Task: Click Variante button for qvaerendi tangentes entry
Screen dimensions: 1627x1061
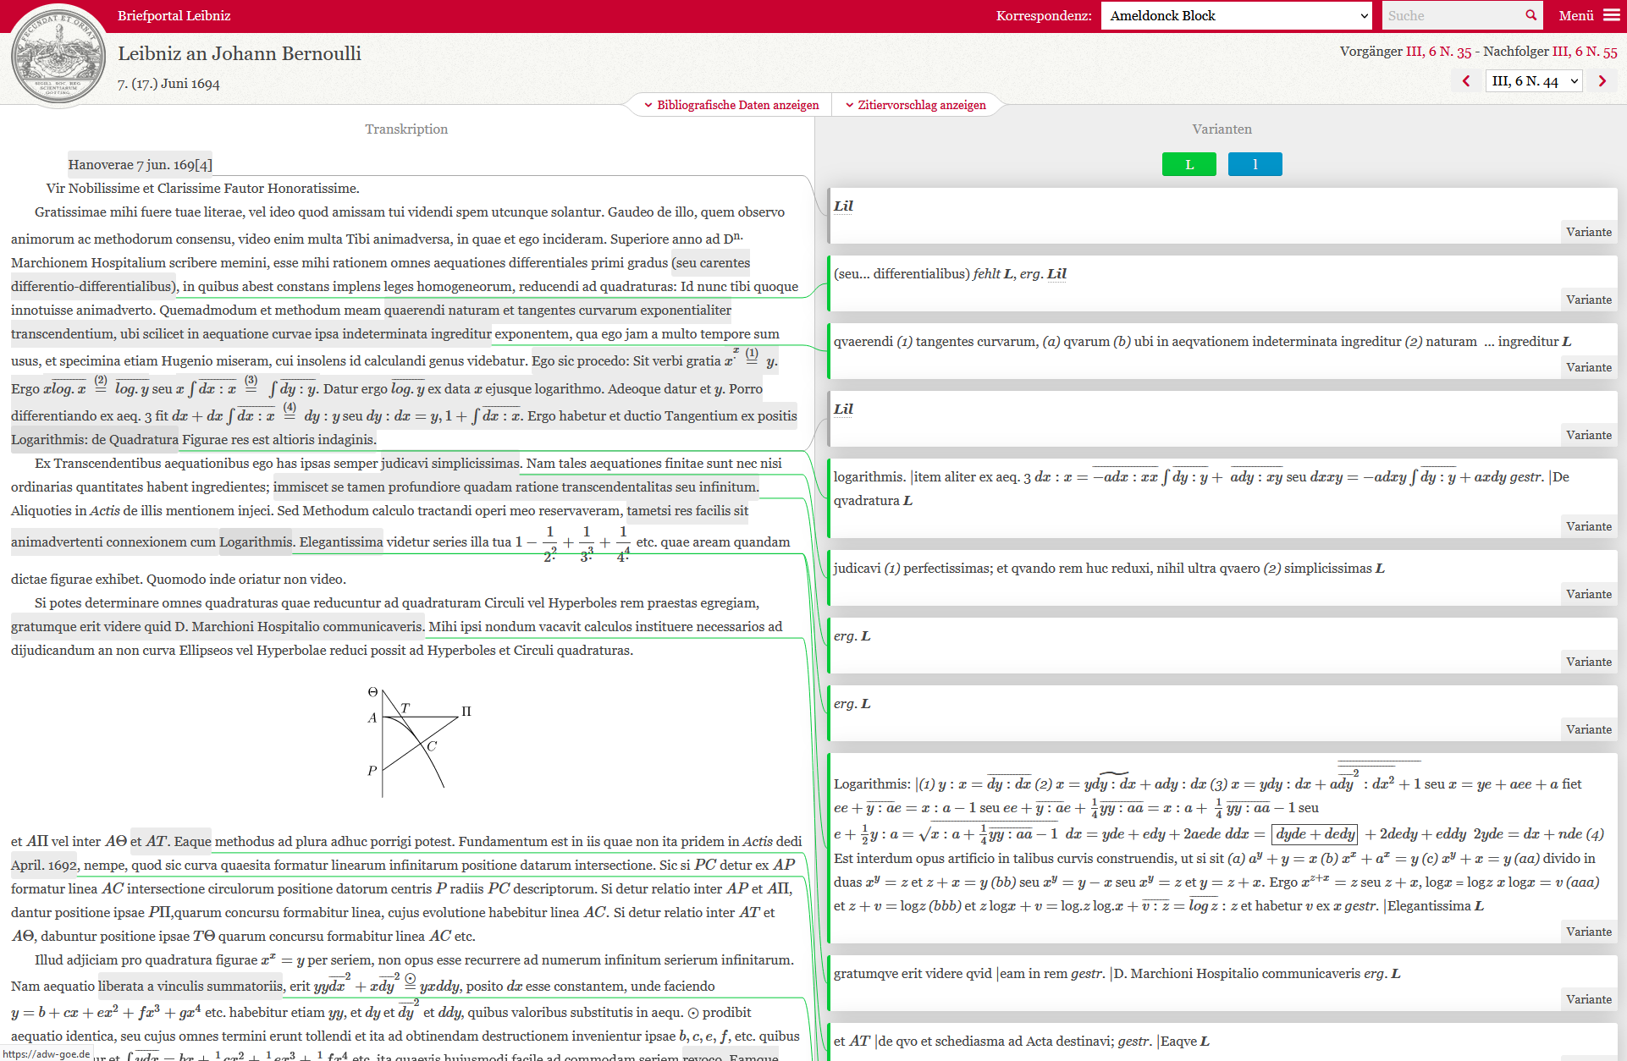Action: [1588, 367]
